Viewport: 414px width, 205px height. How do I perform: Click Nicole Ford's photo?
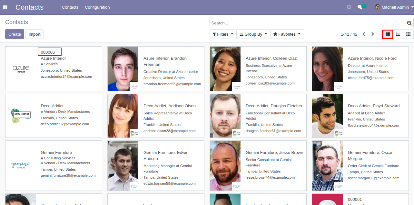327,69
